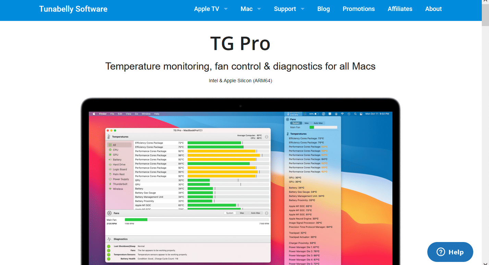Open the Edit menu in macOS menu bar
The height and width of the screenshot is (265, 489).
click(120, 114)
